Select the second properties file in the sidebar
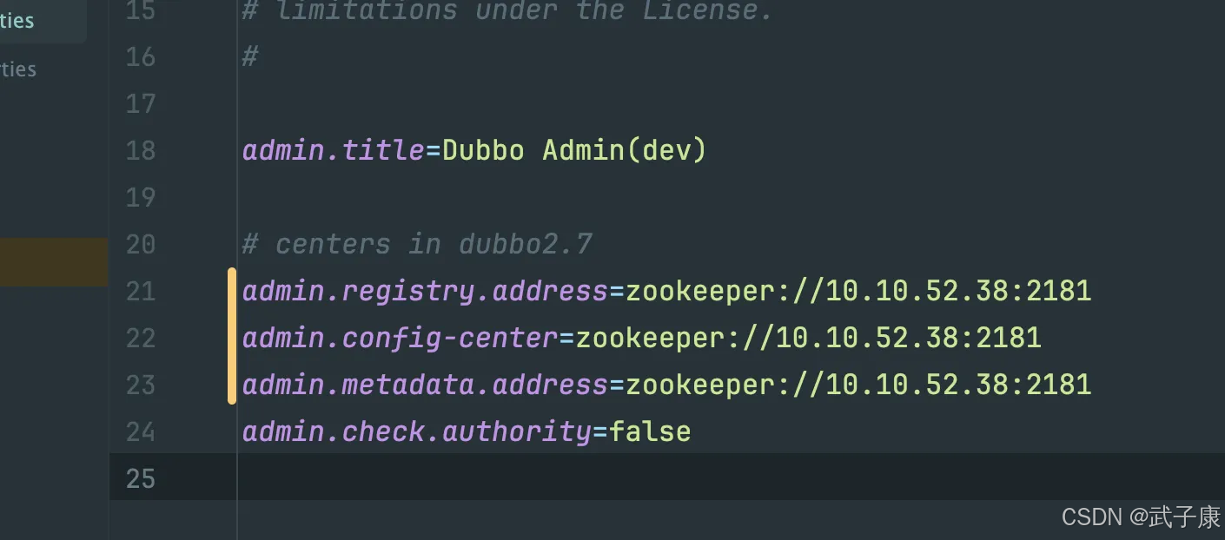Screen dimensions: 1225x540 pos(18,69)
